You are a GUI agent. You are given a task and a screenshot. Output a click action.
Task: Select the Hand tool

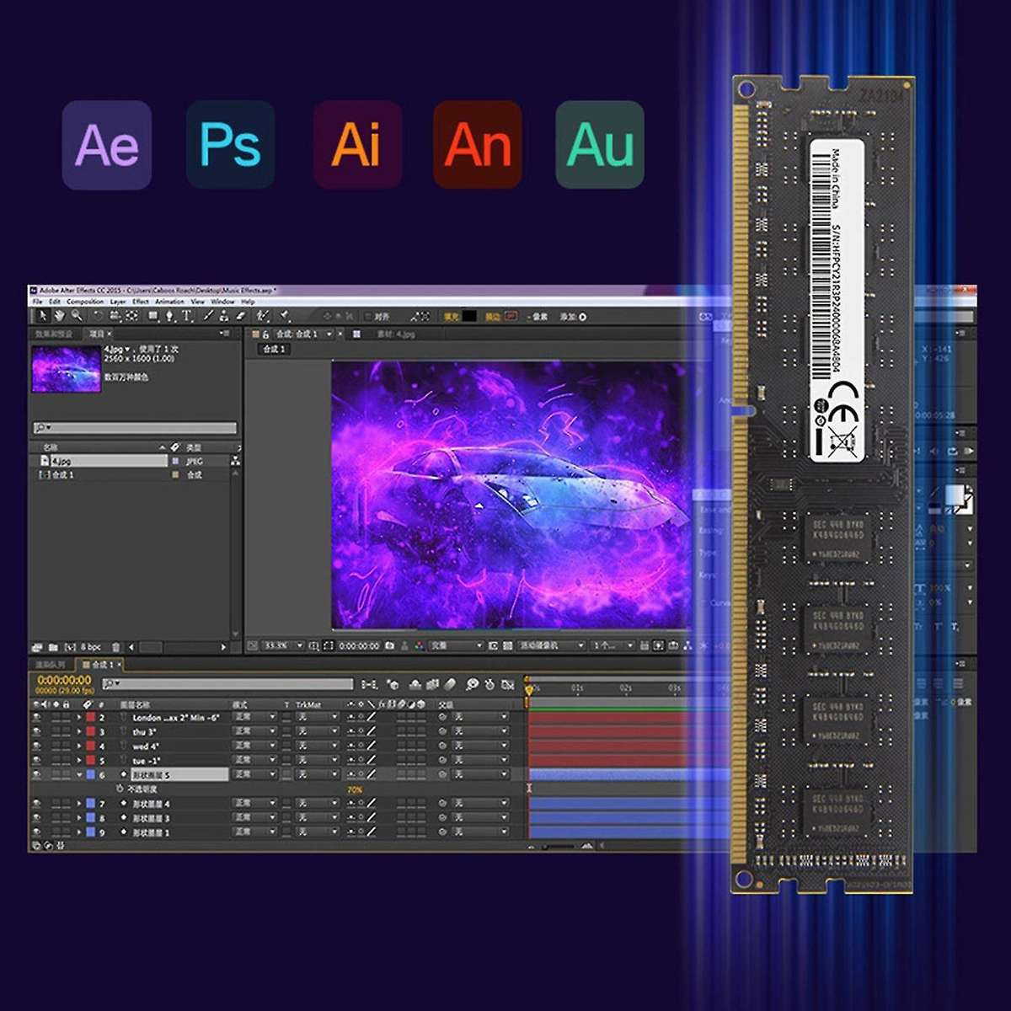pyautogui.click(x=59, y=316)
